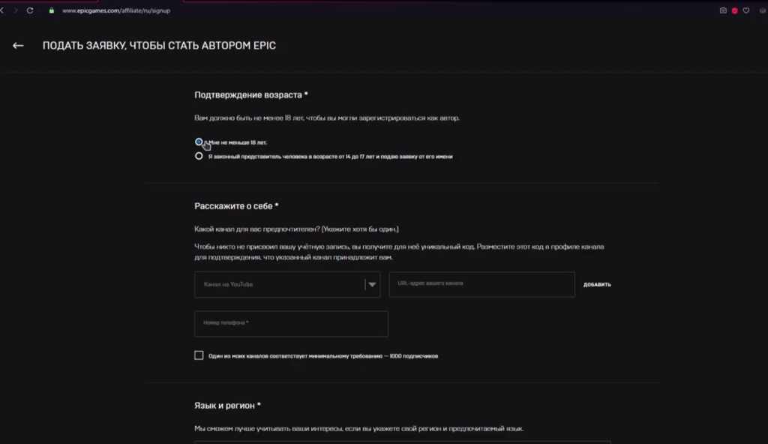The image size is (768, 444).
Task: Focus the "URL-адрес вашего канала" input field
Action: 481,284
